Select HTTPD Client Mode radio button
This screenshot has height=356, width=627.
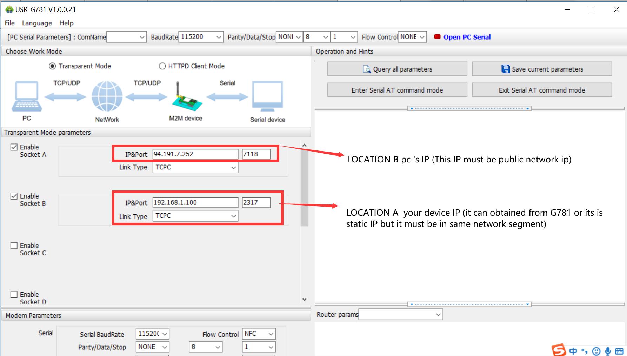tap(162, 66)
